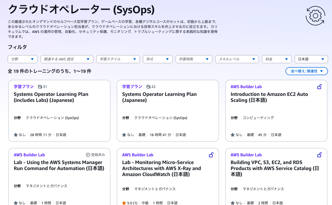Click 学習プラン label on the 31-item card

tap(24, 87)
